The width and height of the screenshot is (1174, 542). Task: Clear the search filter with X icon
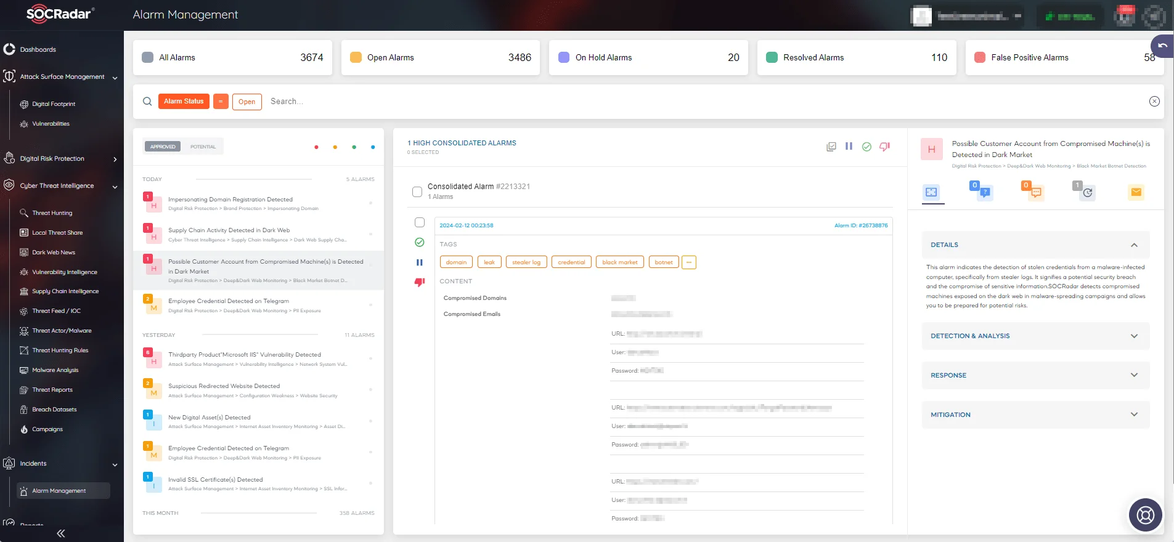(x=1154, y=102)
